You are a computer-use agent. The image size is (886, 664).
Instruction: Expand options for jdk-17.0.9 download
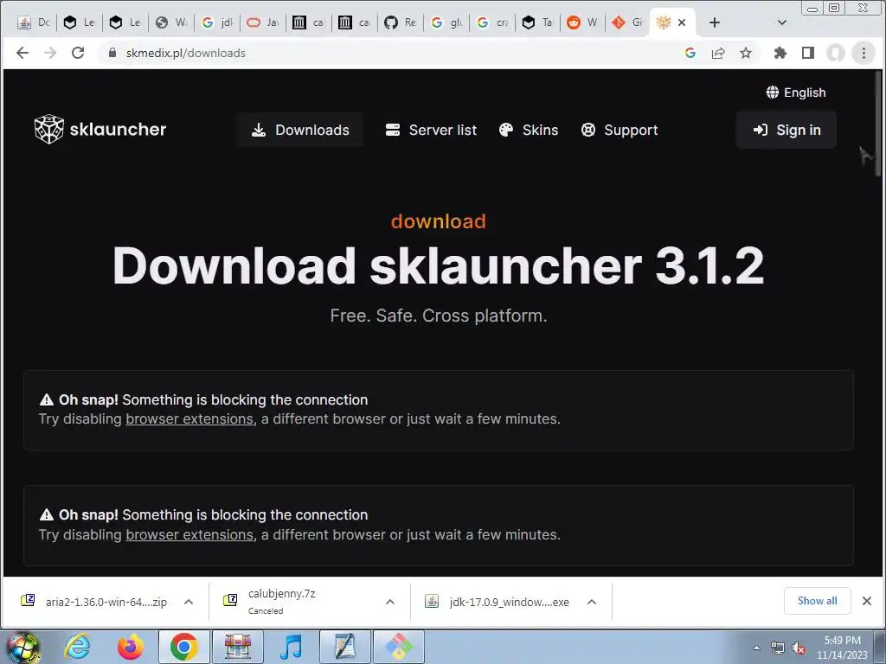pyautogui.click(x=592, y=602)
